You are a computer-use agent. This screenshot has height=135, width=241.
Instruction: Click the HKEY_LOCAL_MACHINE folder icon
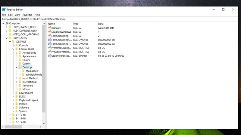10,34
